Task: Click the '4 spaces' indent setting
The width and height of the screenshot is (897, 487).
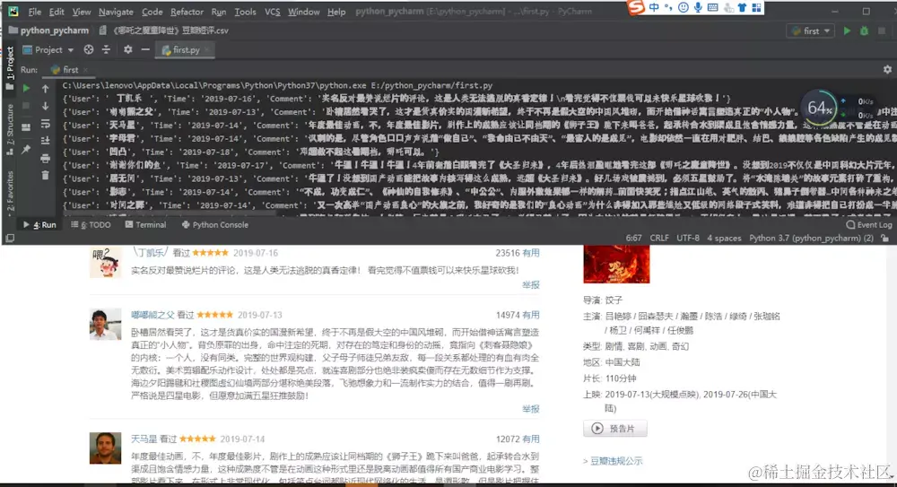Action: tap(724, 238)
